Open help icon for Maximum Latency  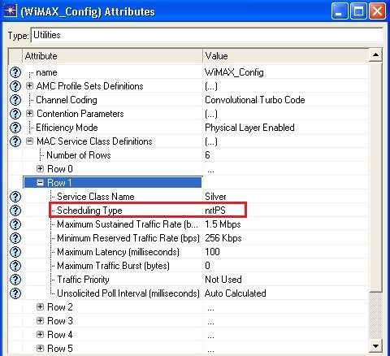[x=15, y=252]
